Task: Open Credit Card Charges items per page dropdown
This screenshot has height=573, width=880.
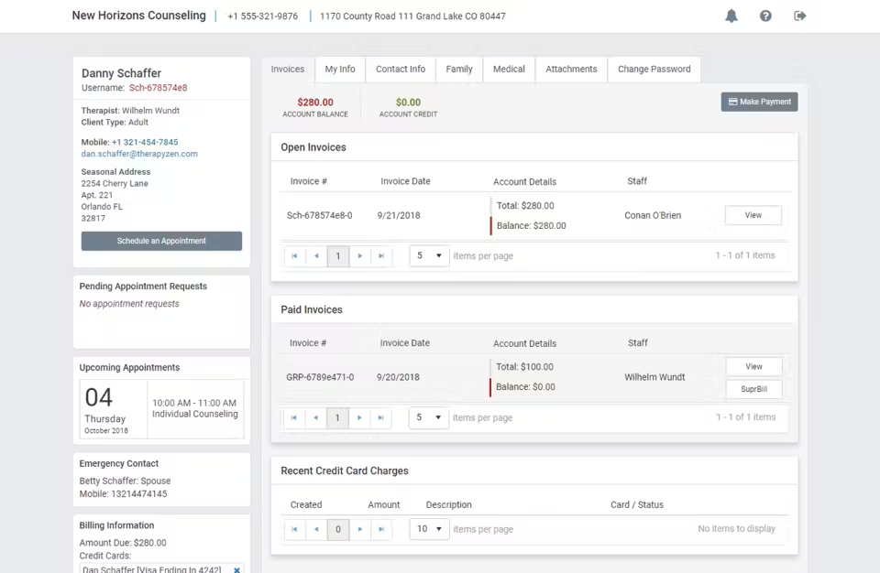Action: (x=429, y=529)
